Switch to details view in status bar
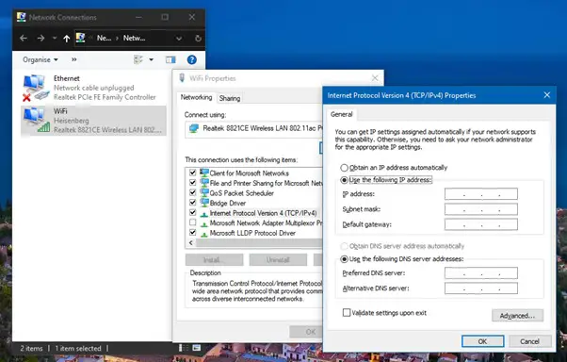567x362 pixels. pyautogui.click(x=184, y=348)
